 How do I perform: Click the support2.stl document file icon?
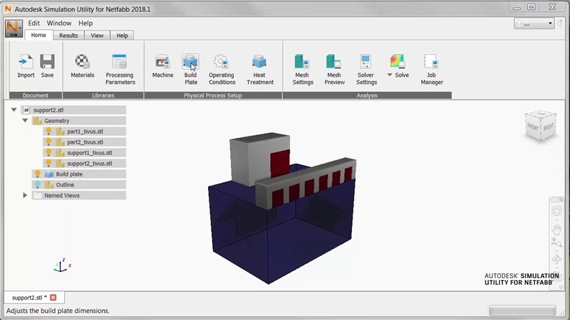(x=26, y=110)
